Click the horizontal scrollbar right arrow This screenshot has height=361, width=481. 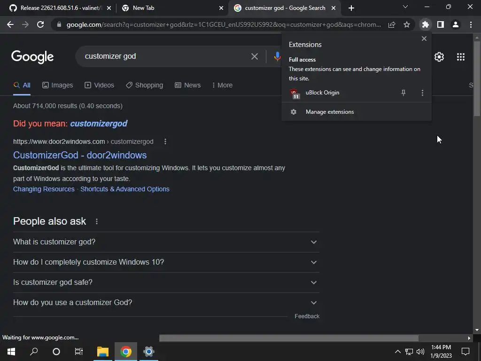469,338
